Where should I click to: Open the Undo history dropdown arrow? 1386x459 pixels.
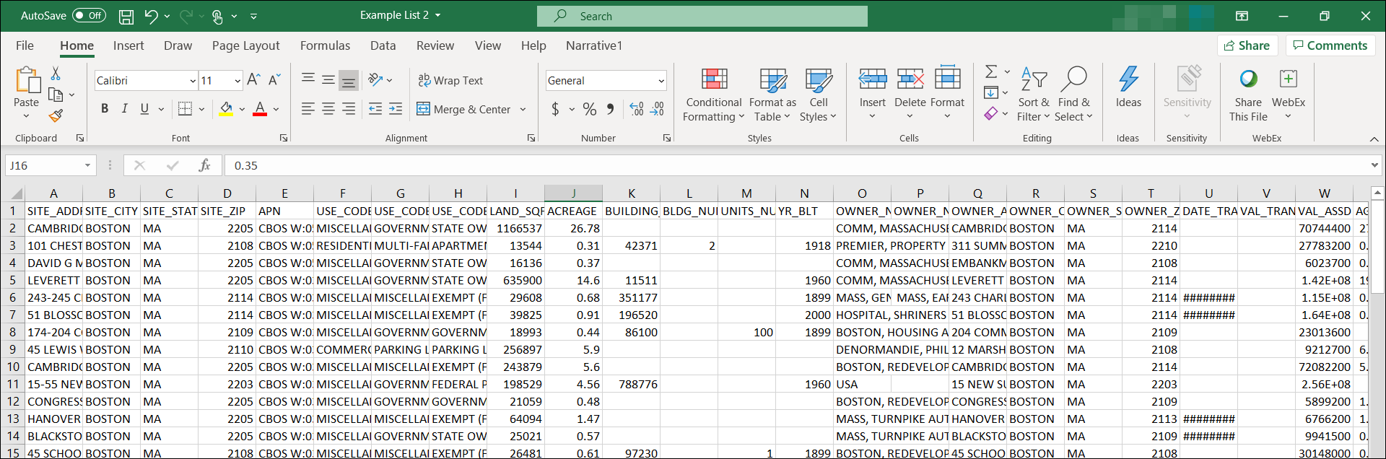point(167,16)
